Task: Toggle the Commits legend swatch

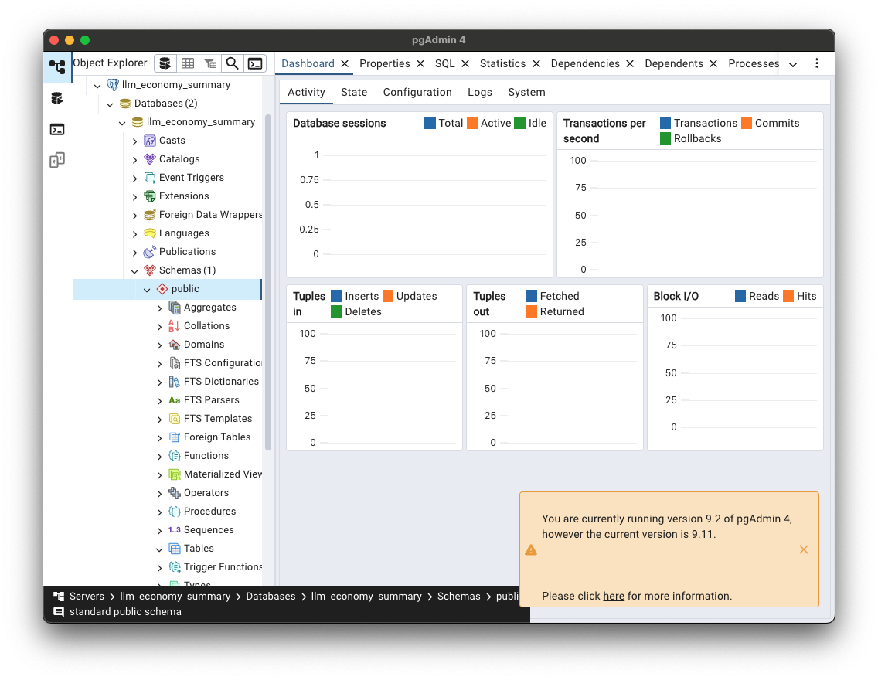Action: [747, 123]
